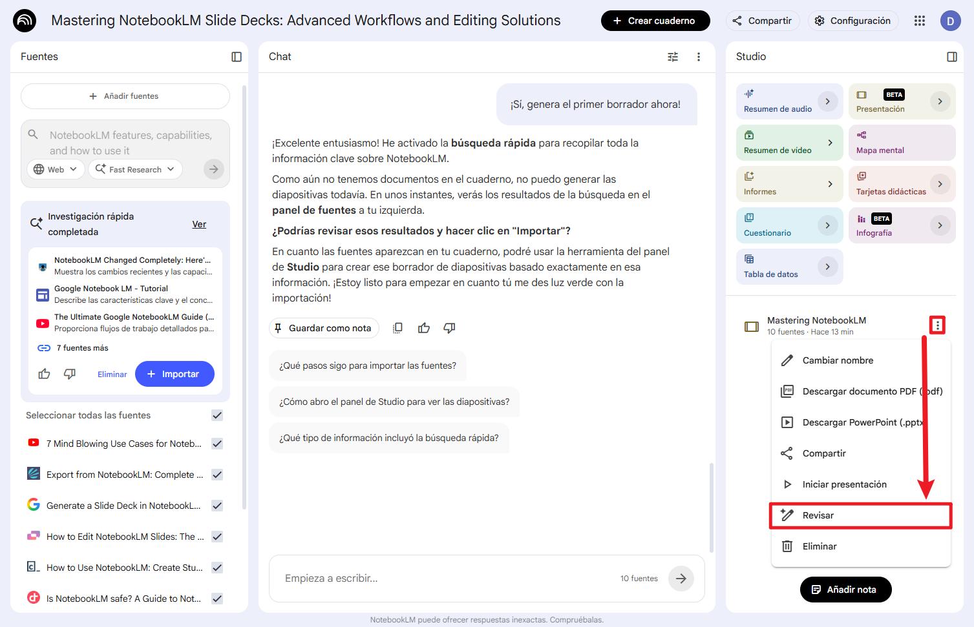
Task: Thumbs up the quick research results
Action: (x=44, y=374)
